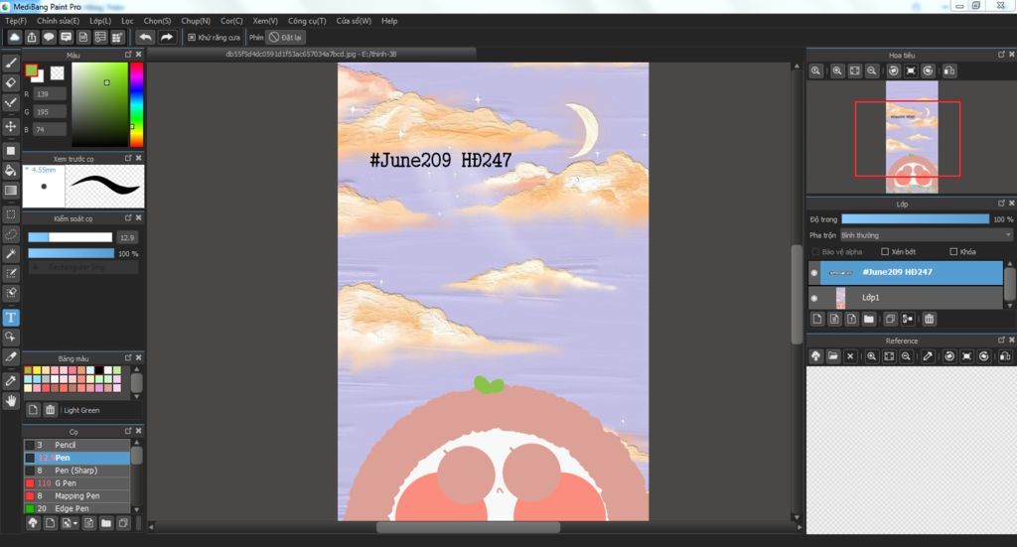The height and width of the screenshot is (547, 1017).
Task: Hide the Lớp1 layer
Action: pyautogui.click(x=814, y=298)
